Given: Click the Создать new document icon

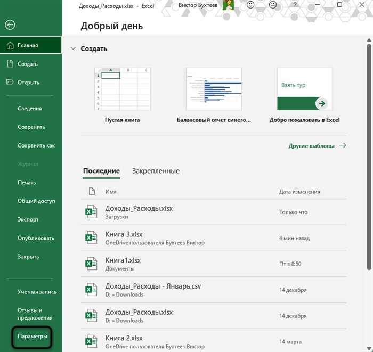Looking at the screenshot, I should (10, 64).
